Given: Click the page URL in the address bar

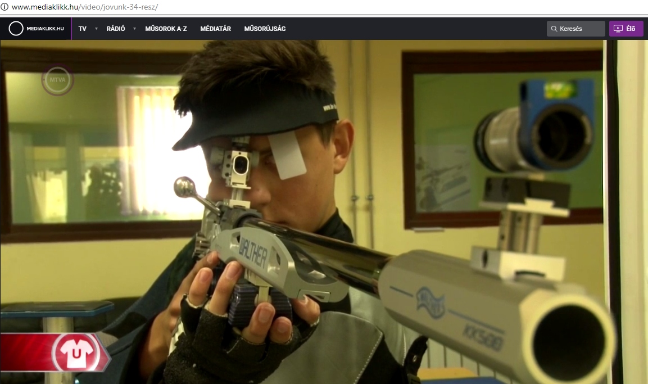Looking at the screenshot, I should [85, 7].
